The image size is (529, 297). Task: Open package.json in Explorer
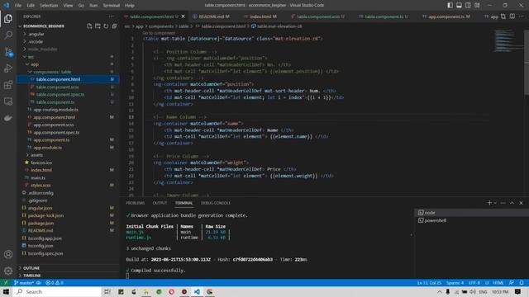click(x=68, y=223)
